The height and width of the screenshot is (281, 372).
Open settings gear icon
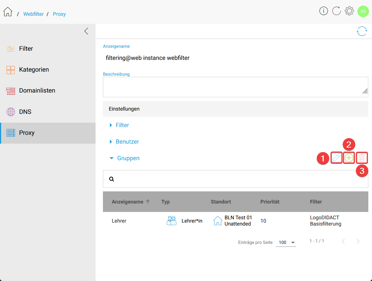[349, 11]
